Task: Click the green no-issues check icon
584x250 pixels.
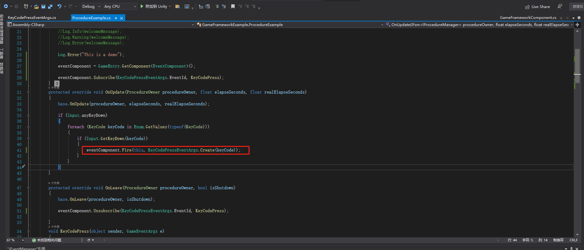Action: click(x=34, y=240)
